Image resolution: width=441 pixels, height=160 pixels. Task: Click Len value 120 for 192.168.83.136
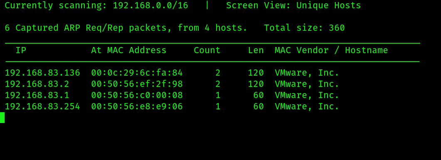pyautogui.click(x=256, y=73)
